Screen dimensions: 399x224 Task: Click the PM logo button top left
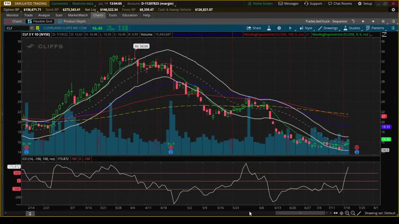tap(7, 3)
